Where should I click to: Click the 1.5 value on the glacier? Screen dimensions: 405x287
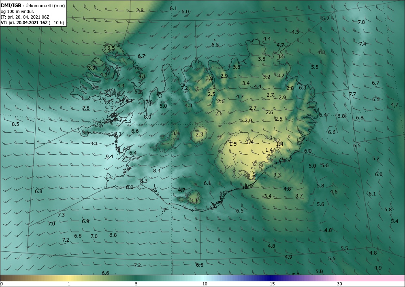(233, 144)
